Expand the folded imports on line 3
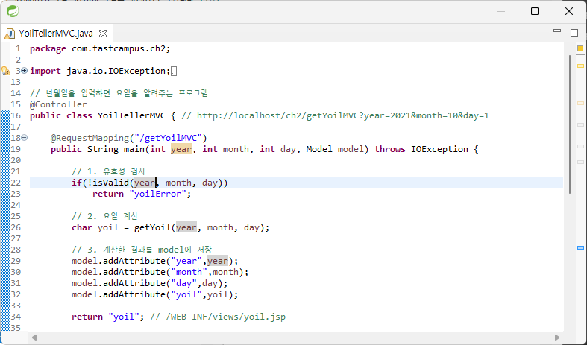Viewport: 587px width, 345px height. click(25, 70)
